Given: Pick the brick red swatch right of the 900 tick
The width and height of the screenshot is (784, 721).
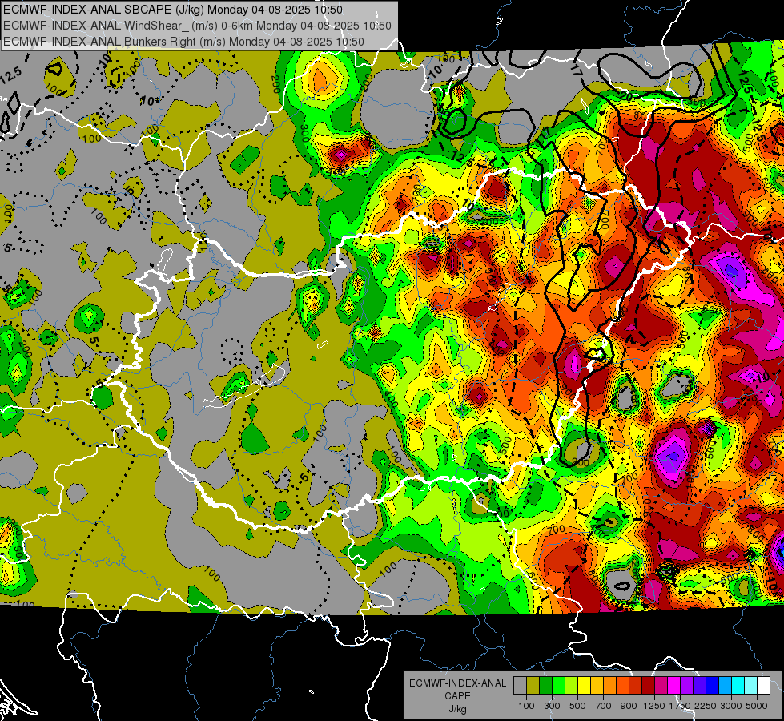Looking at the screenshot, I should coord(636,685).
